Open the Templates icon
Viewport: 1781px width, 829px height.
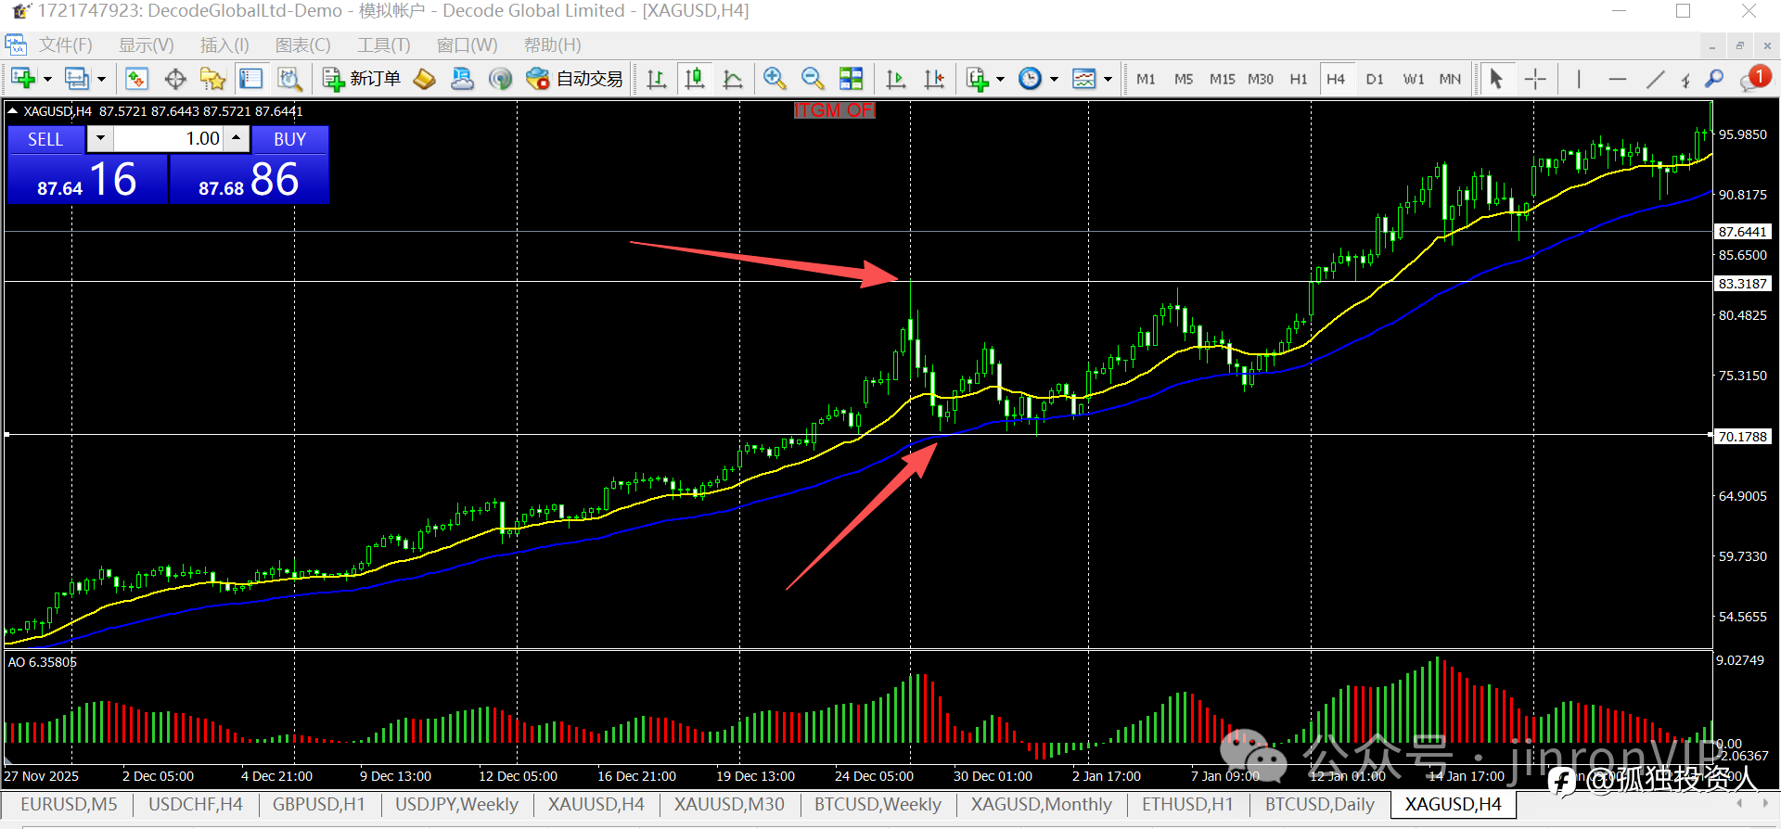[1083, 79]
